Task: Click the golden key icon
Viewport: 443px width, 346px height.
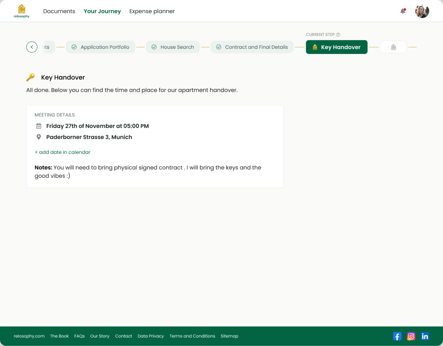Action: [31, 77]
